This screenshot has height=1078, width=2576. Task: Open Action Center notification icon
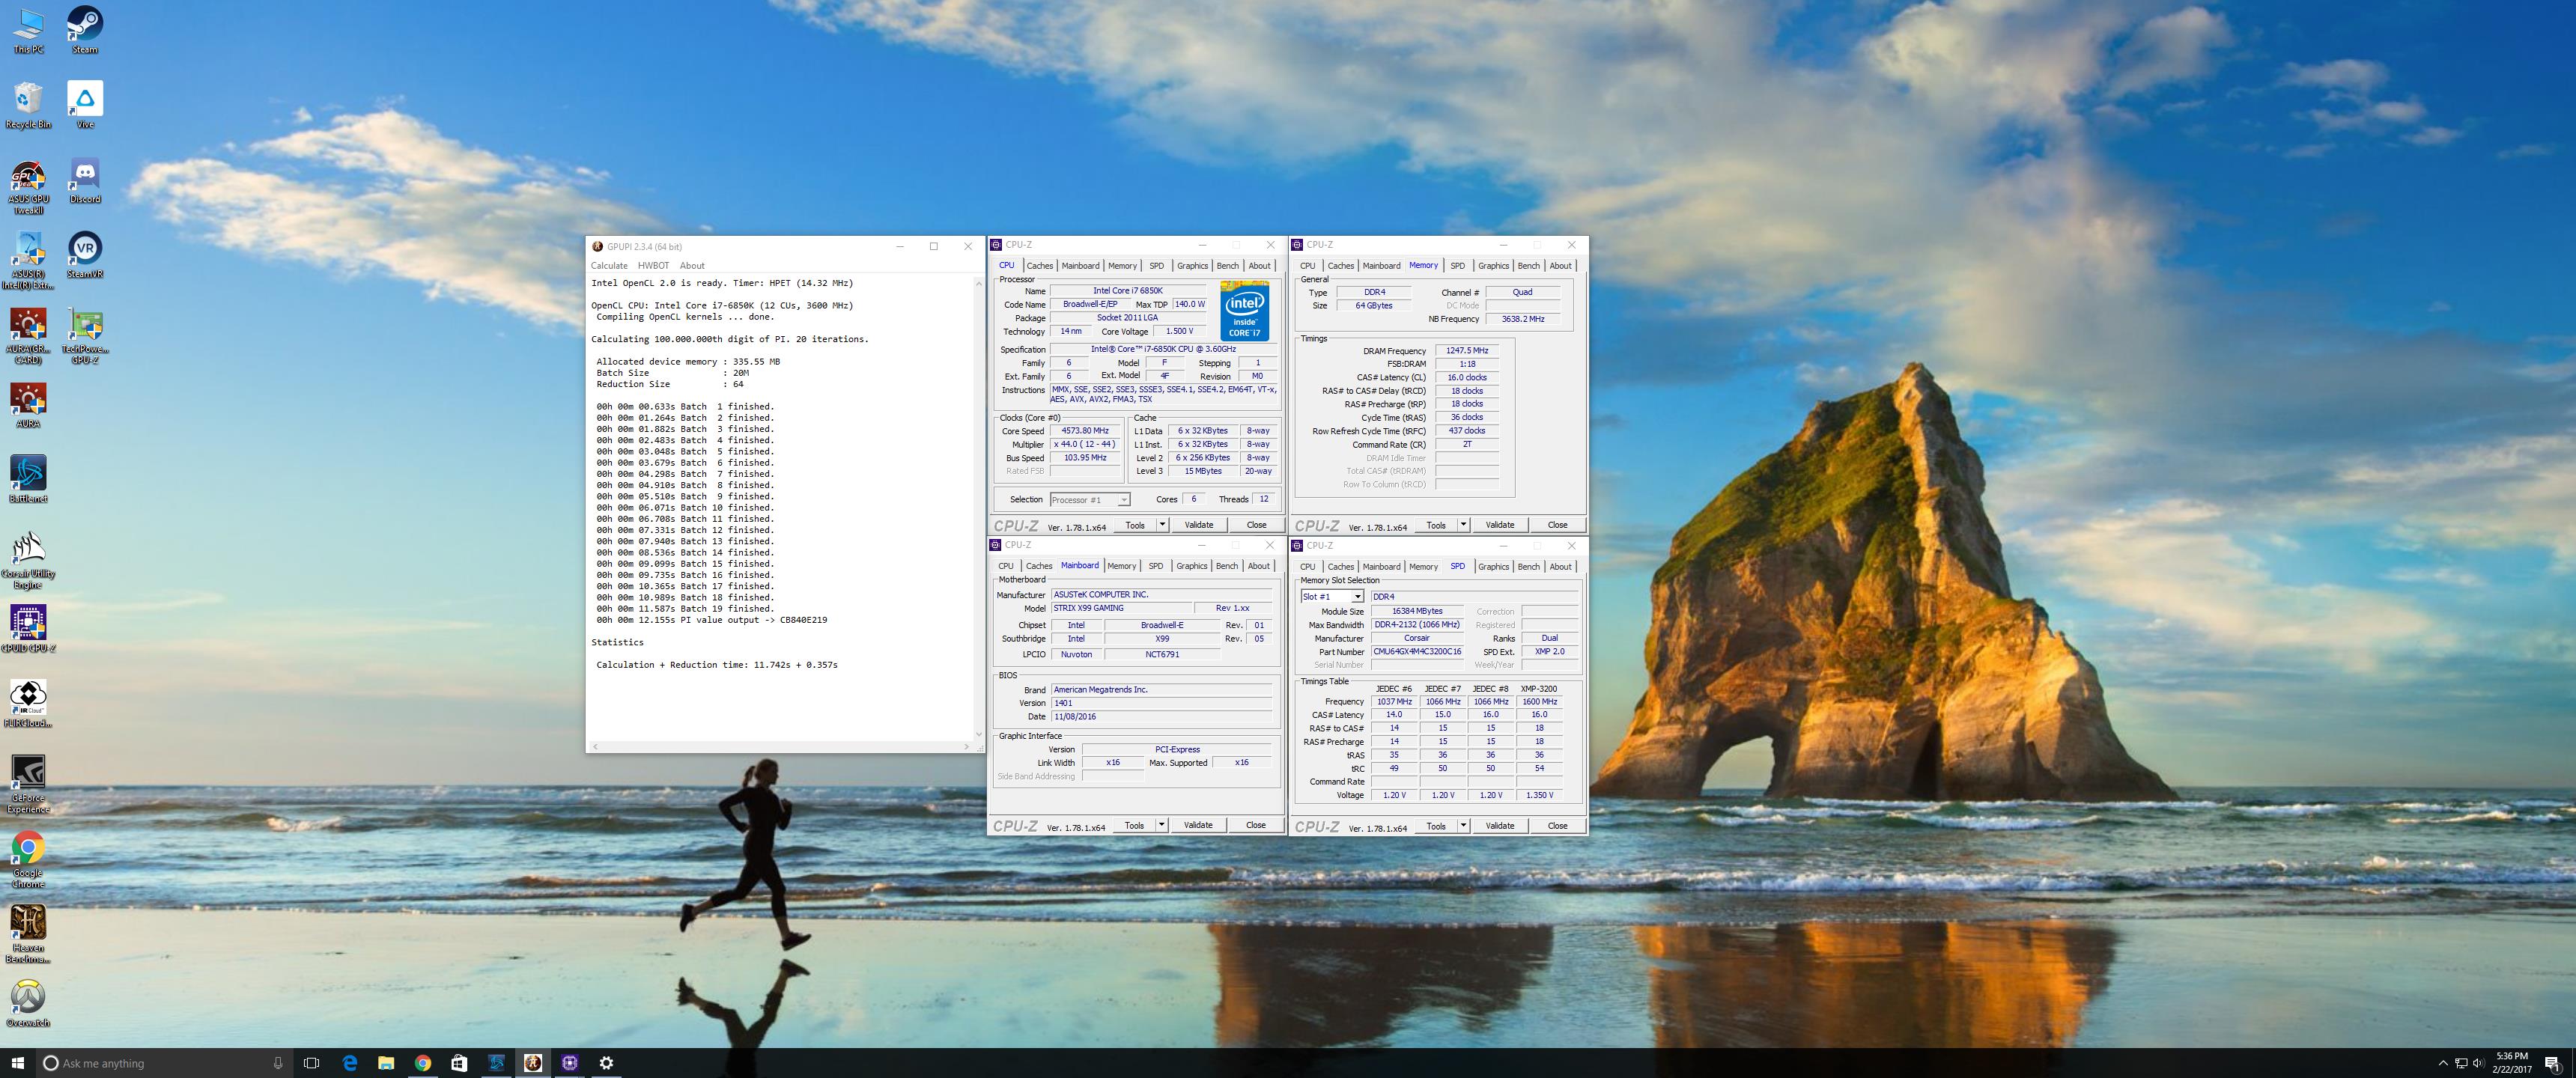(2552, 1063)
